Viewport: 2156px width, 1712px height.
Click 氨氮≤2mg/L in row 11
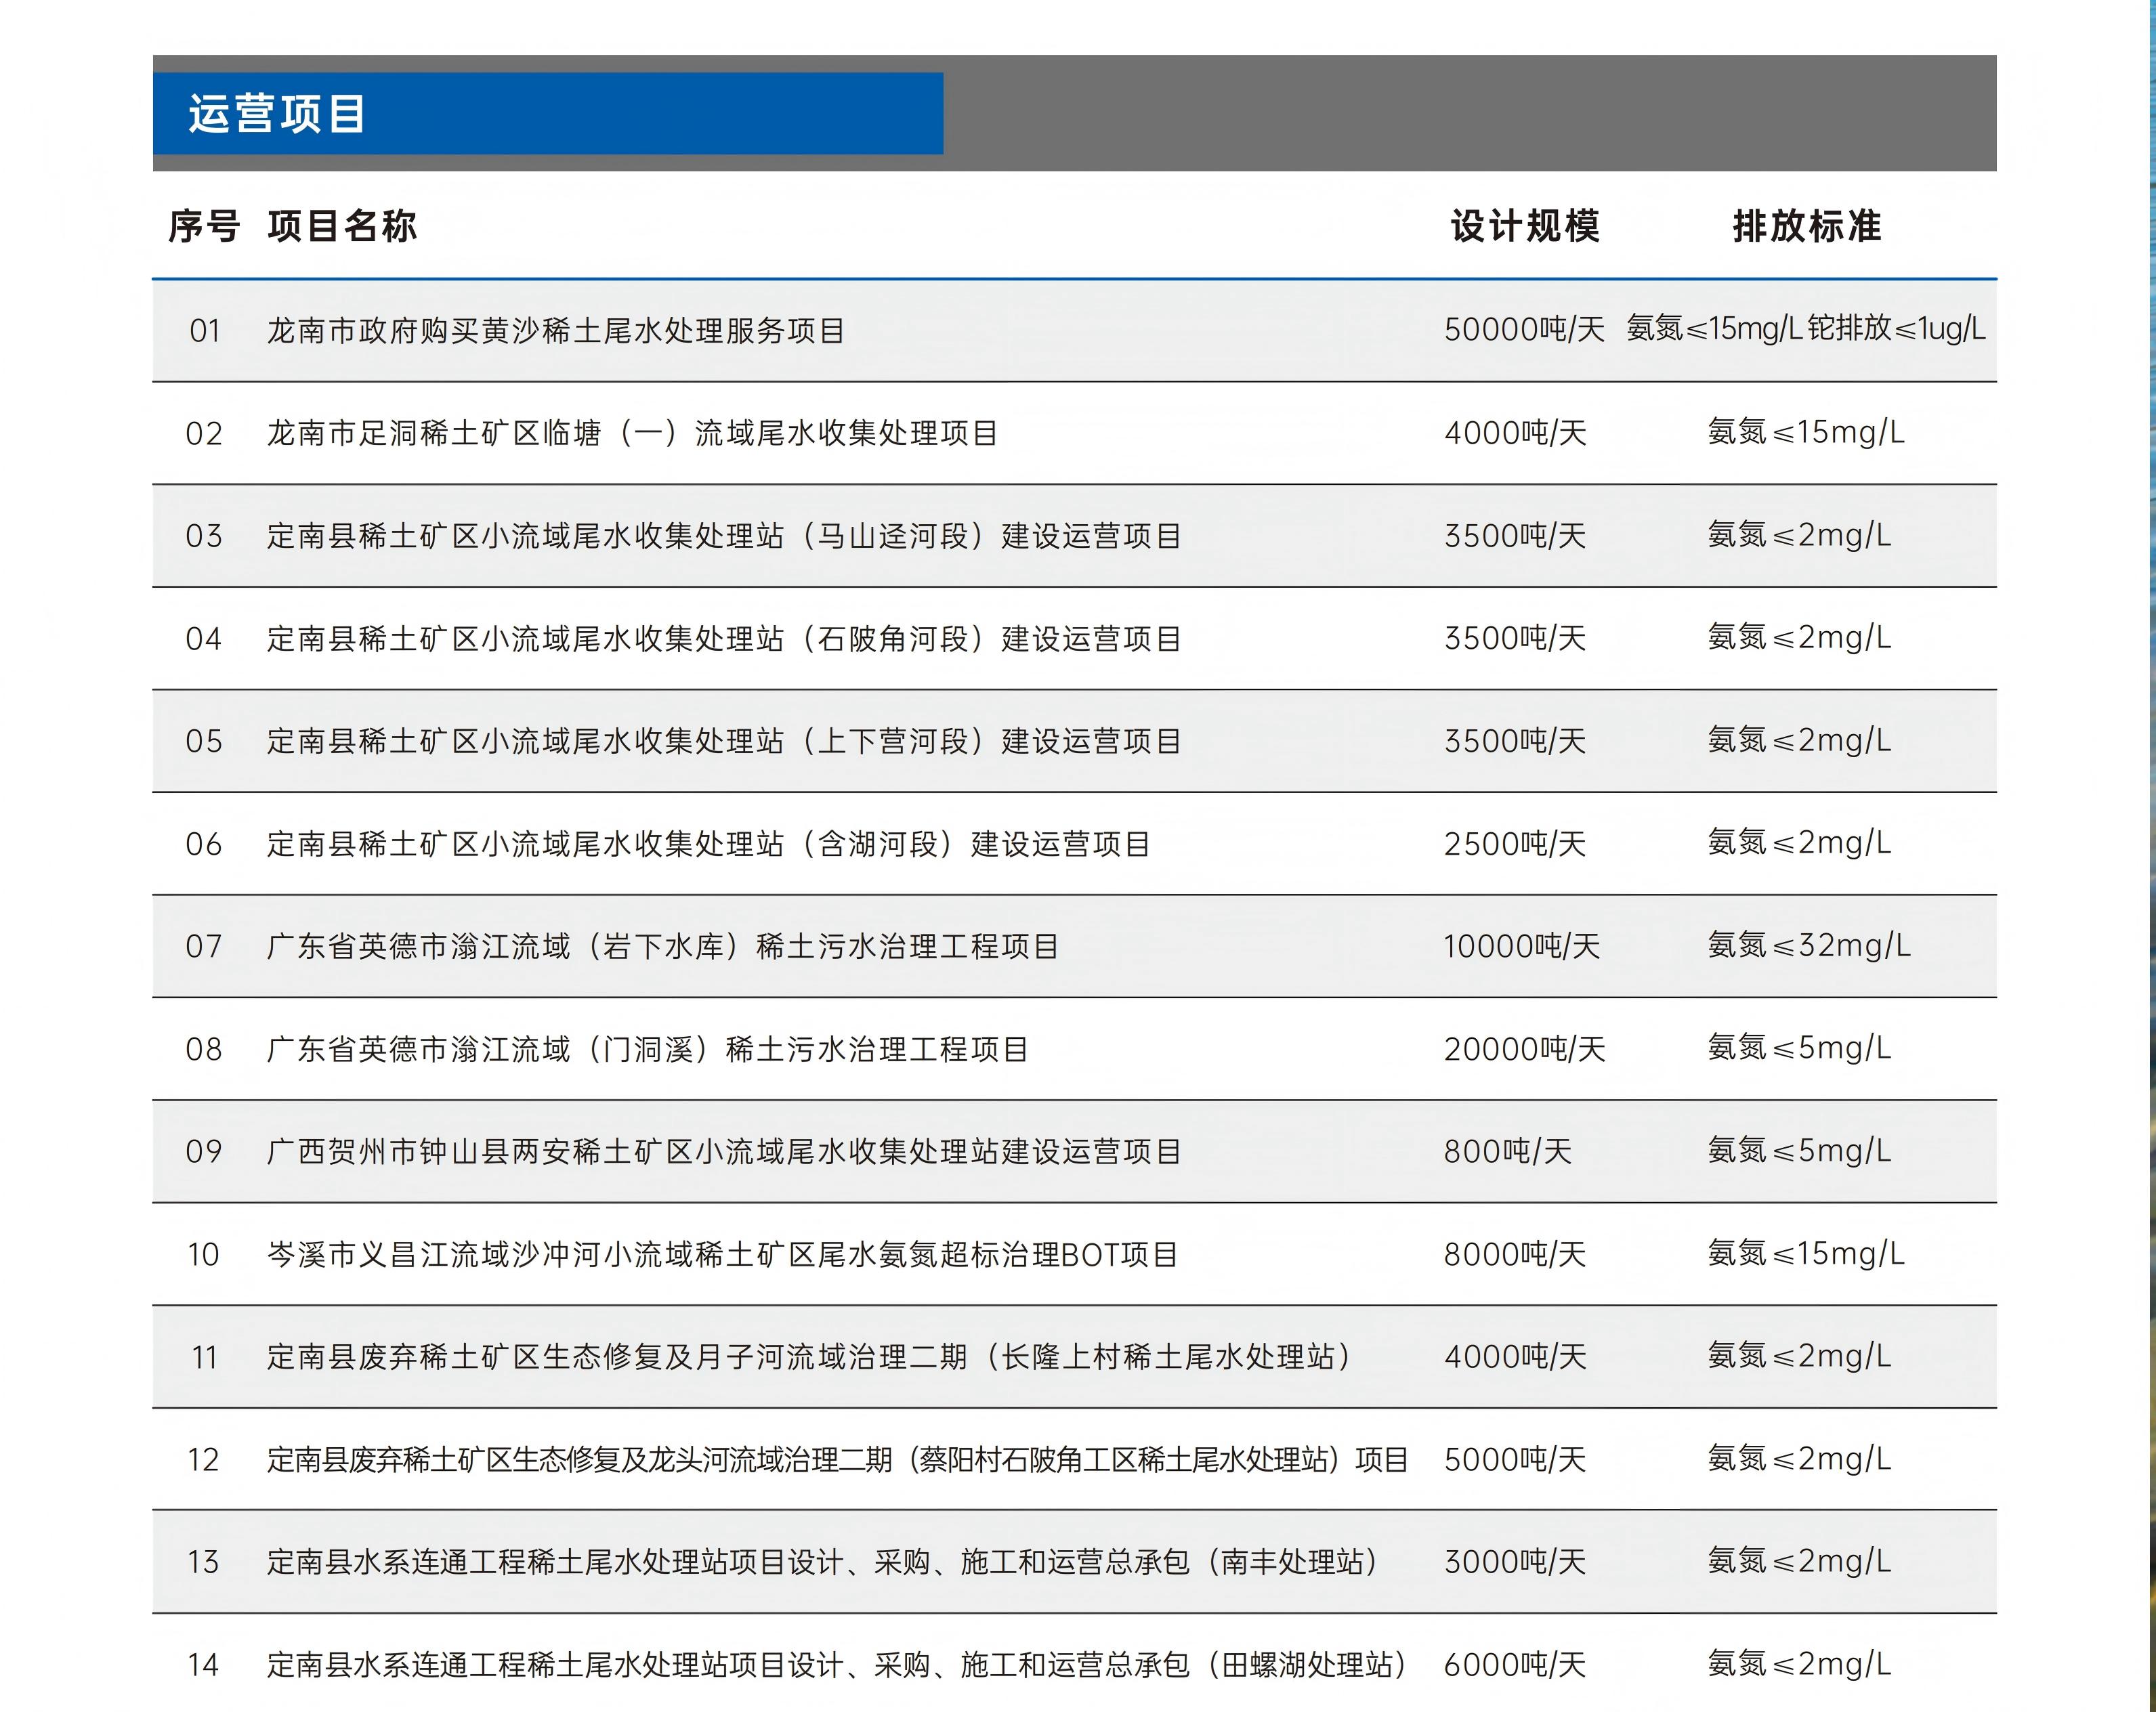click(x=1799, y=1356)
